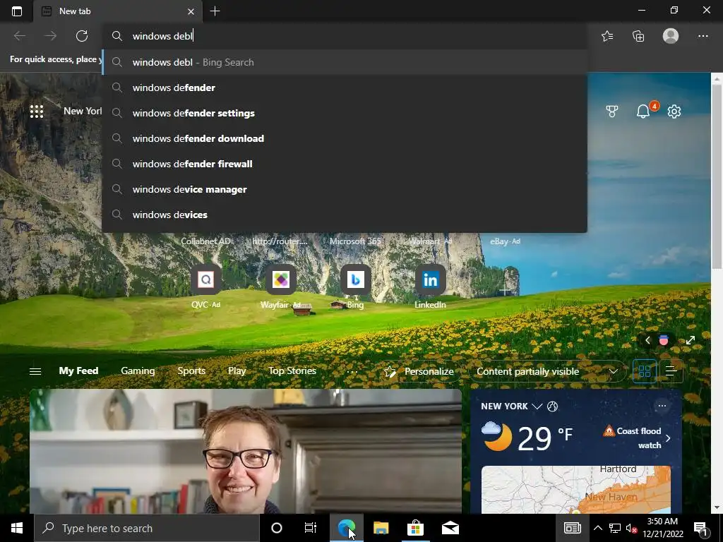This screenshot has width=723, height=542.
Task: Open page settings gear icon
Action: pyautogui.click(x=674, y=111)
